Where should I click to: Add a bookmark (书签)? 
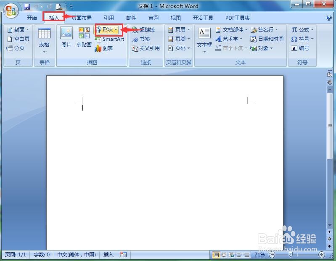point(141,39)
